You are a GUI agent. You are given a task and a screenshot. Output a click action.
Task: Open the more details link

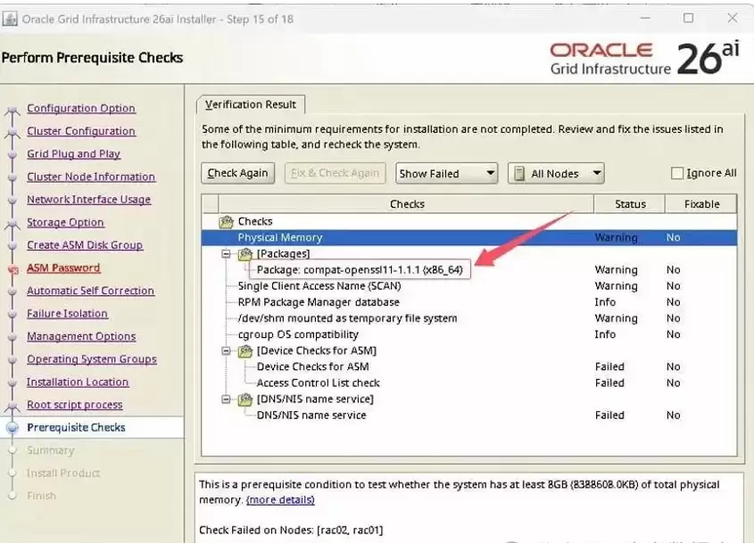[x=280, y=499]
